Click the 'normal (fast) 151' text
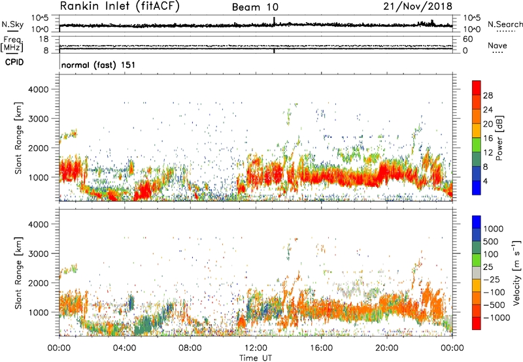 pos(99,65)
